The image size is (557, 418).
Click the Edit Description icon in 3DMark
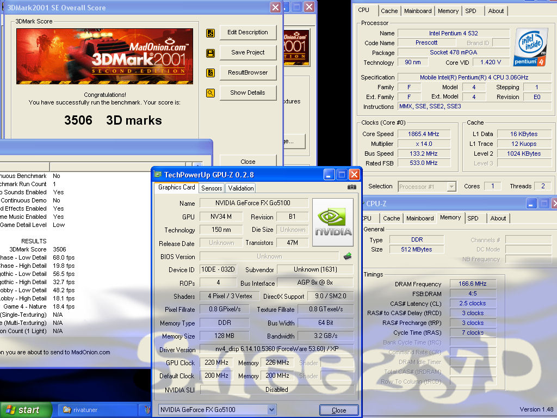click(x=211, y=33)
